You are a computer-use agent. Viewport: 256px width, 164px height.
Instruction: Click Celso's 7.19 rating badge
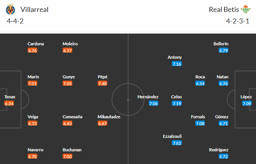(x=177, y=103)
